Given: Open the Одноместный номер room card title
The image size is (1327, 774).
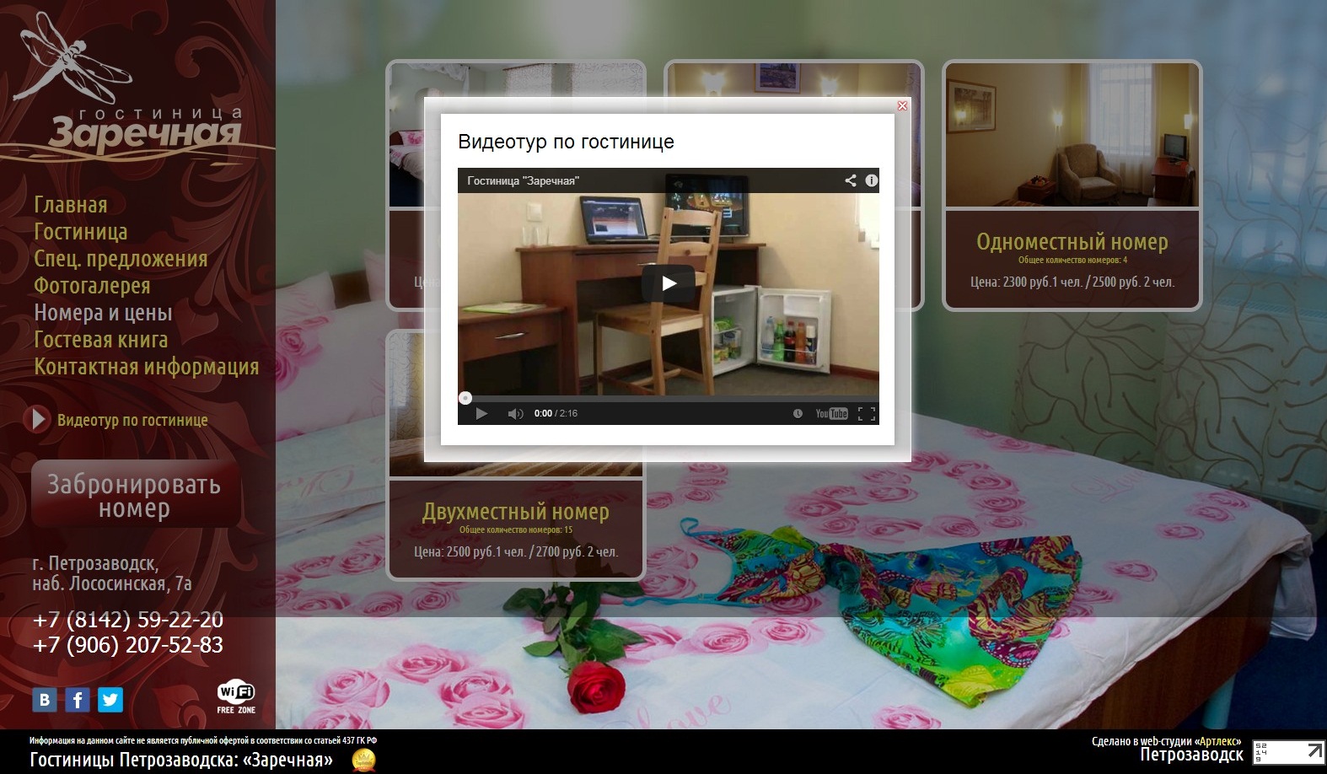Looking at the screenshot, I should (x=1072, y=242).
